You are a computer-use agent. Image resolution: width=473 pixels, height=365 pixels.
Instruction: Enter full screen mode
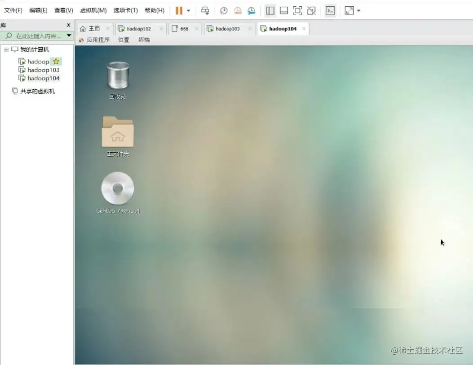[297, 10]
